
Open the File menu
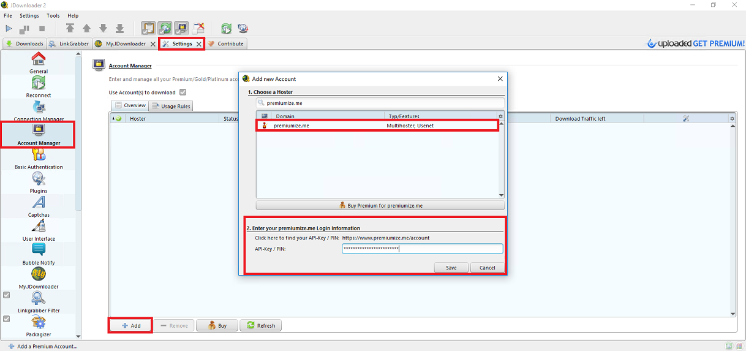[x=8, y=15]
